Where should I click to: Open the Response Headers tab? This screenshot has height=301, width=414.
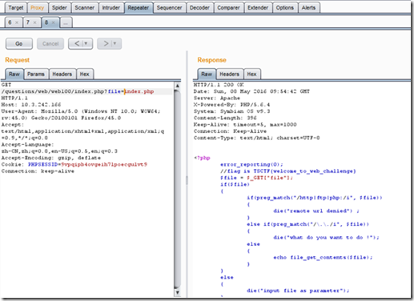click(230, 74)
